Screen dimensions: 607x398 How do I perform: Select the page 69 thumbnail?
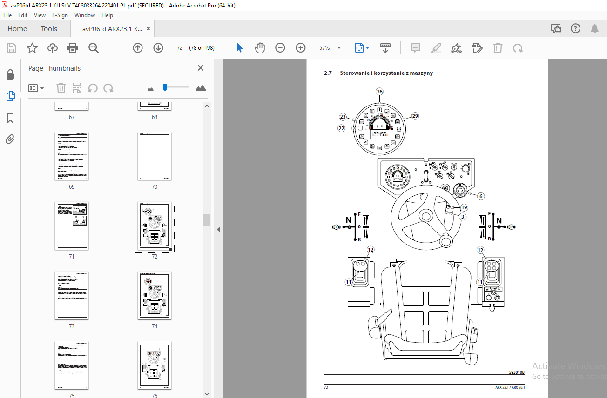coord(72,156)
